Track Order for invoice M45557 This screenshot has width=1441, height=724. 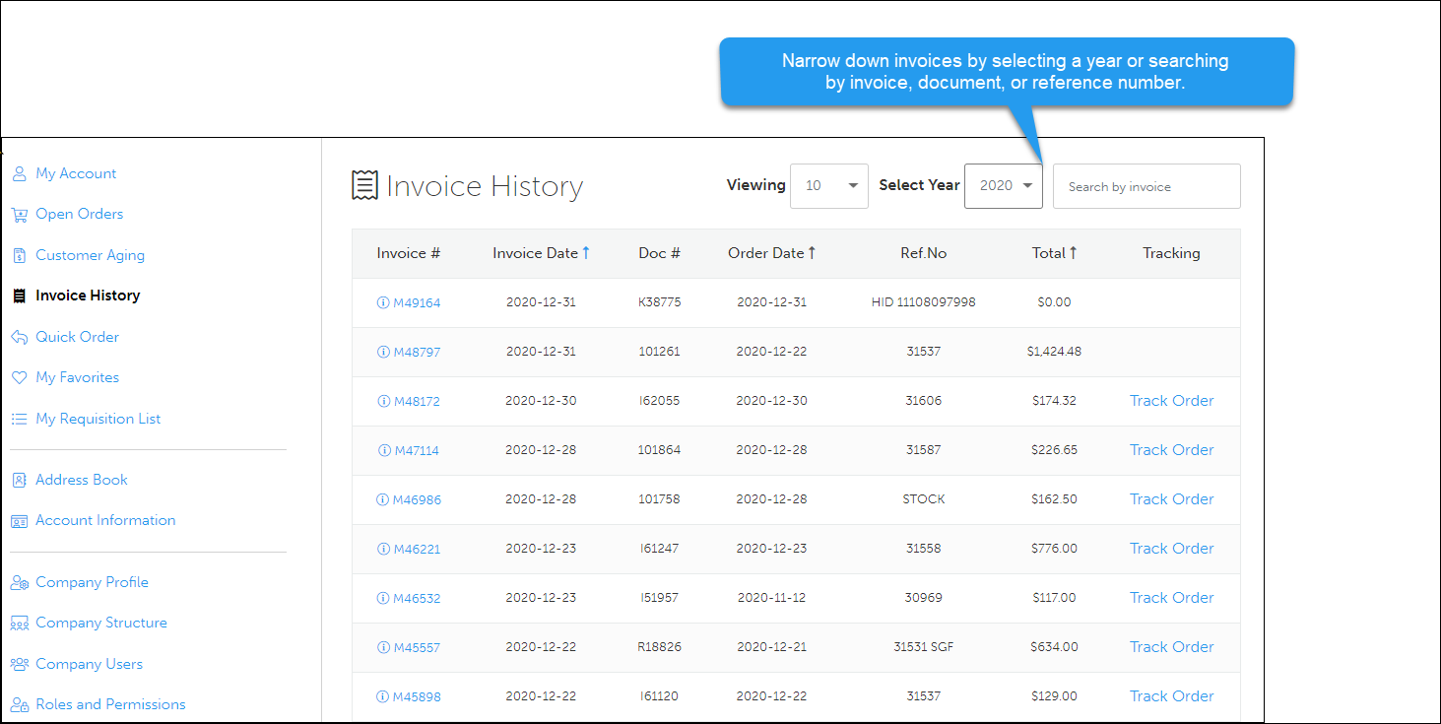(1171, 647)
